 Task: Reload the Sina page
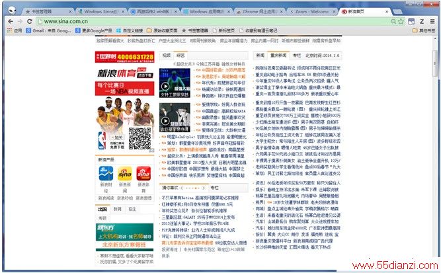[30, 21]
